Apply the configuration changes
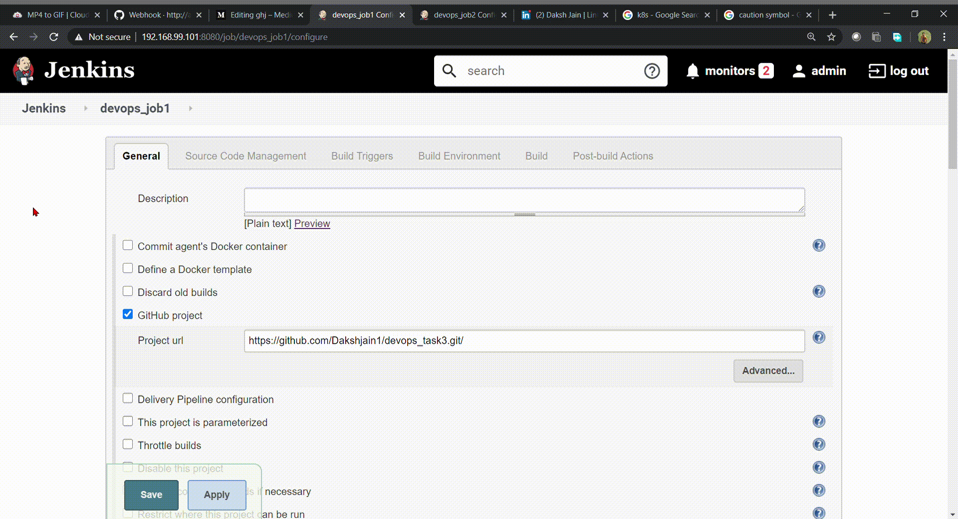The width and height of the screenshot is (958, 519). click(217, 495)
